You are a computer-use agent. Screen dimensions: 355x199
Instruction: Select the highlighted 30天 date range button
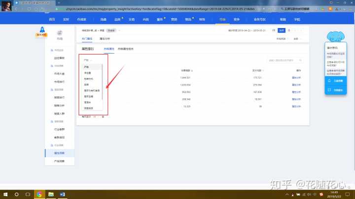click(282, 30)
